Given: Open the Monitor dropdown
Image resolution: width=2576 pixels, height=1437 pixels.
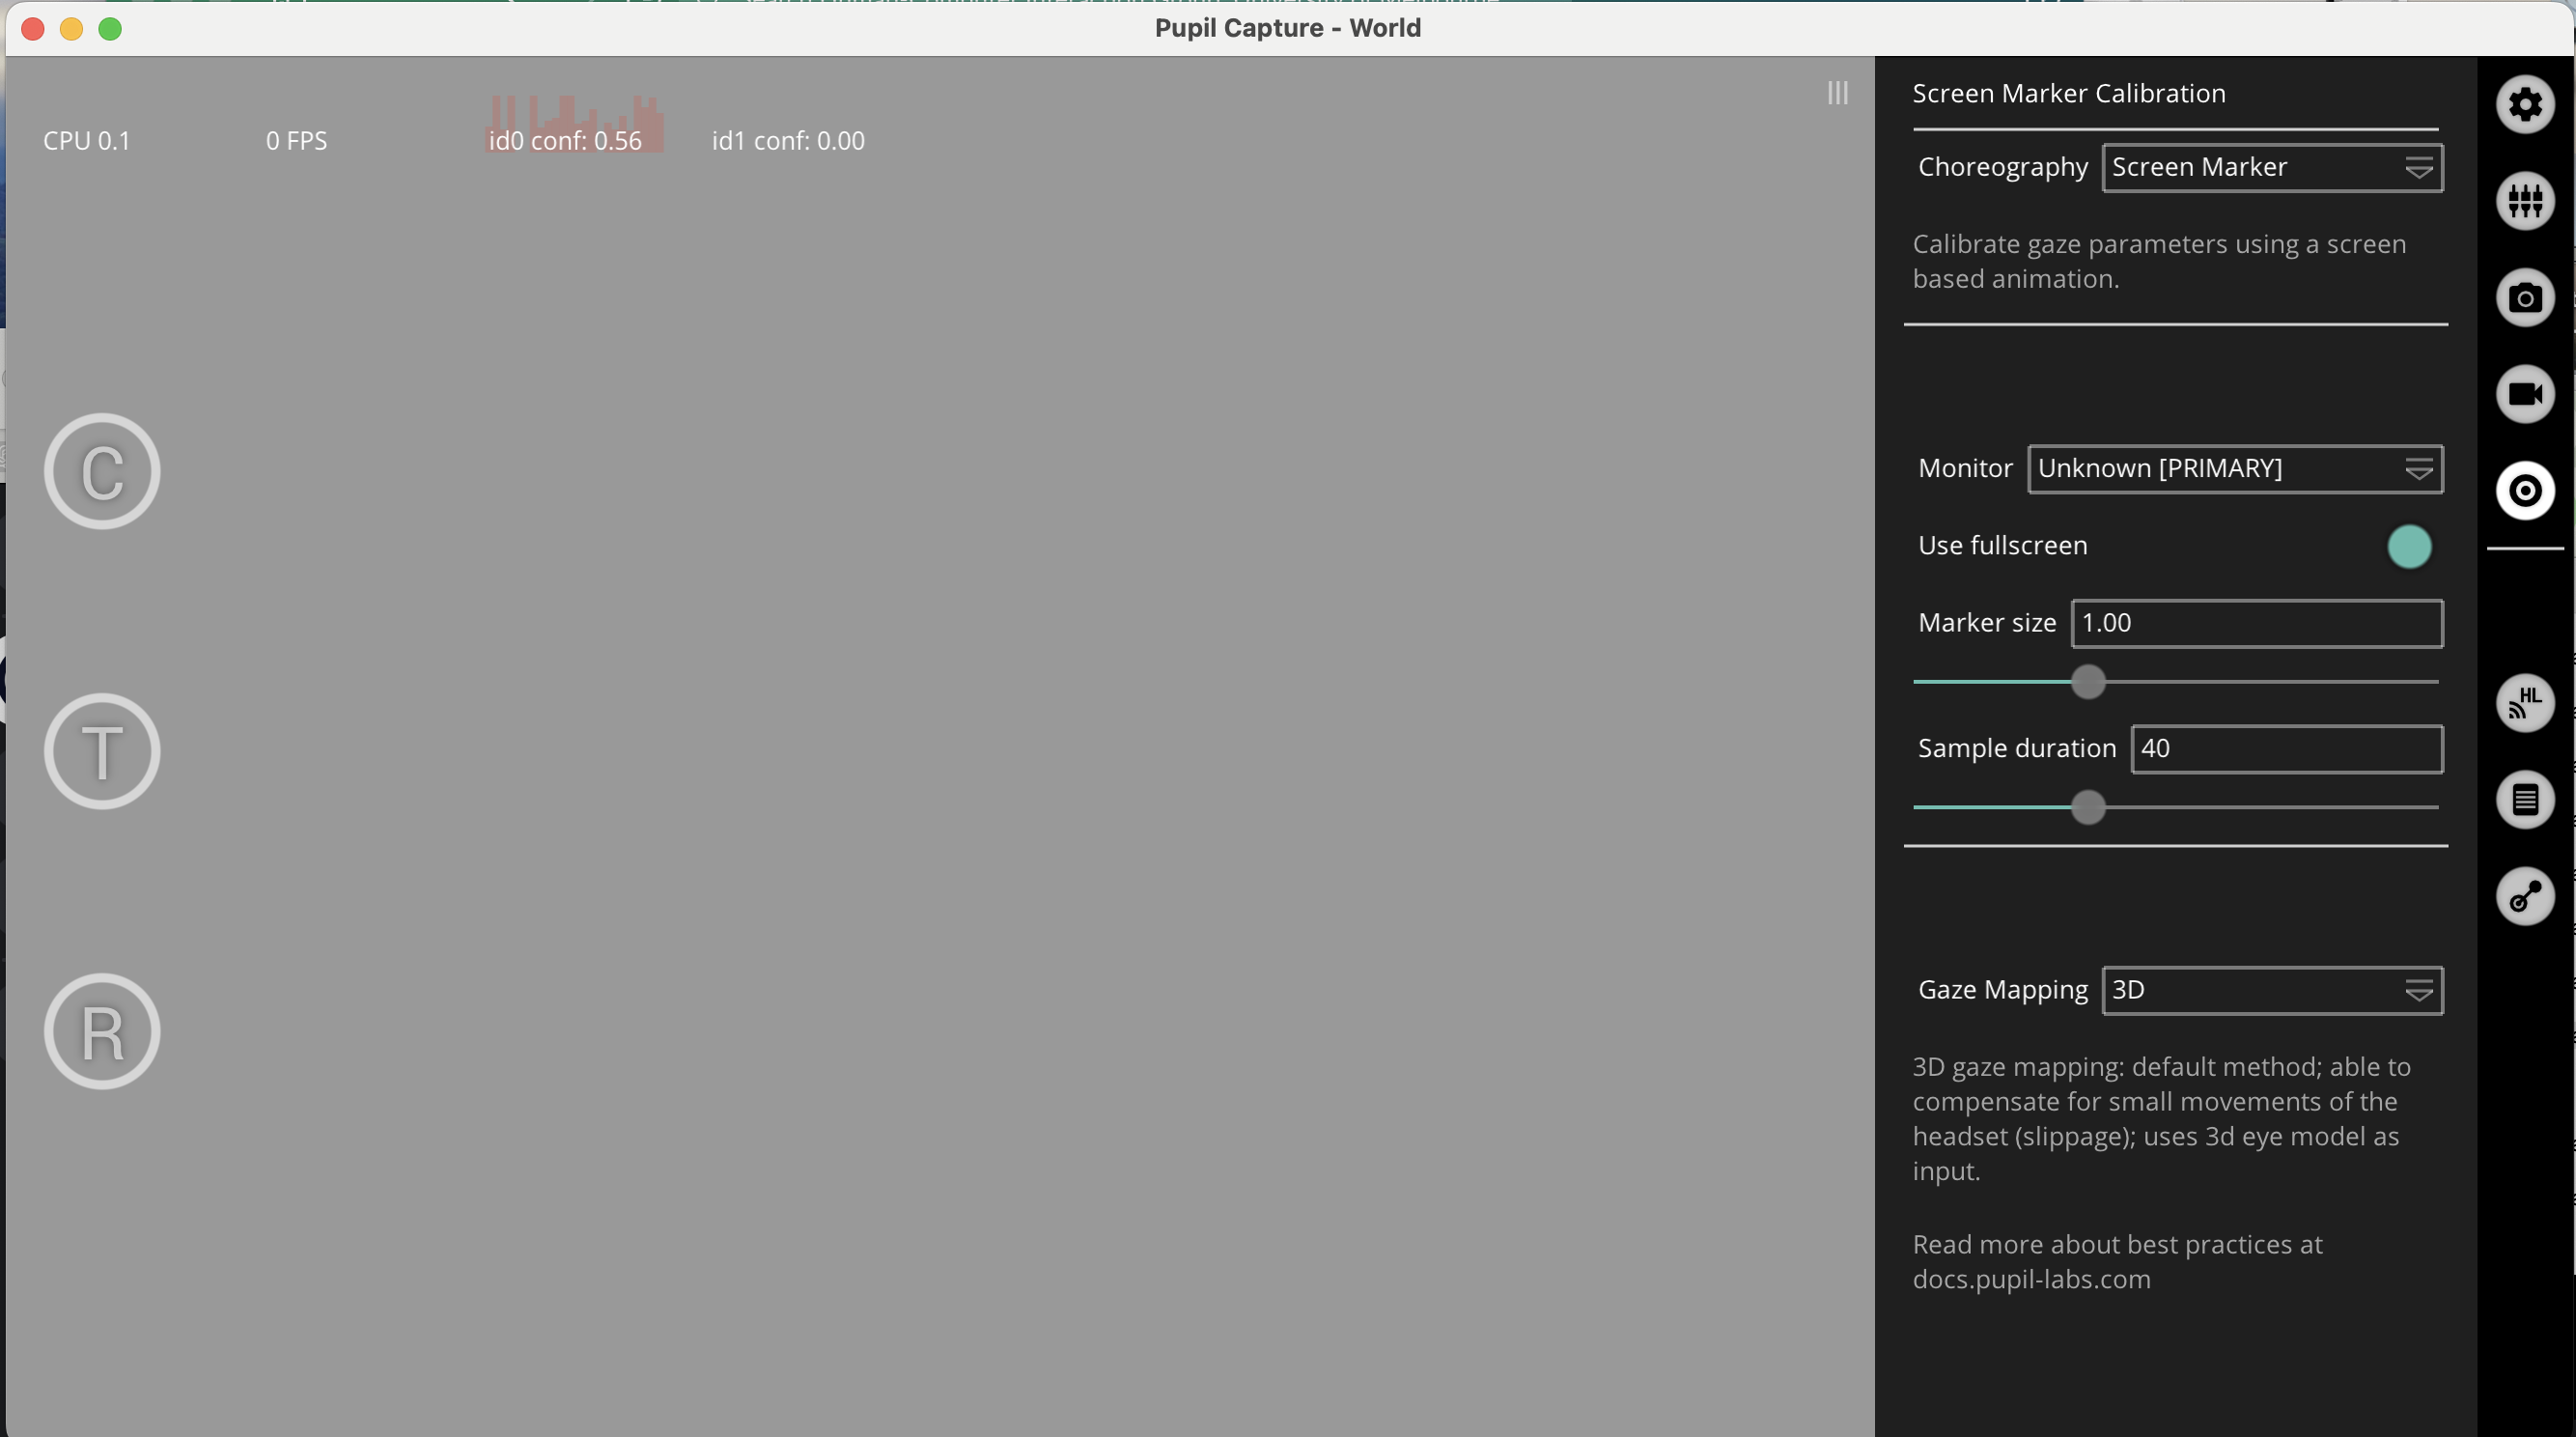Looking at the screenshot, I should [2235, 469].
